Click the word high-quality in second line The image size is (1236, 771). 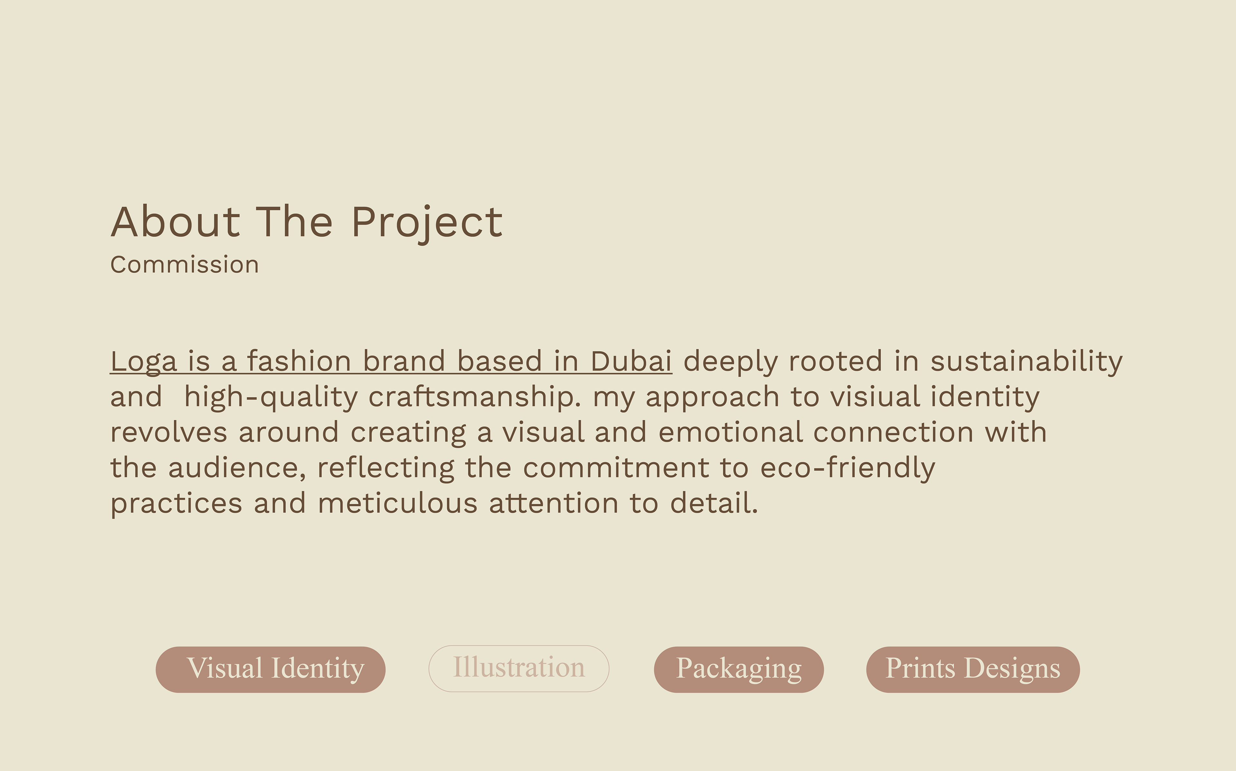click(x=270, y=398)
